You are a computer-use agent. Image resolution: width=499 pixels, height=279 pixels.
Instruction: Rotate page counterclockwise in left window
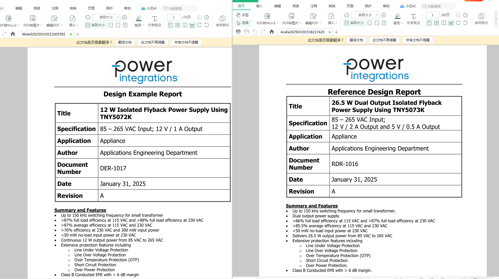206,25
